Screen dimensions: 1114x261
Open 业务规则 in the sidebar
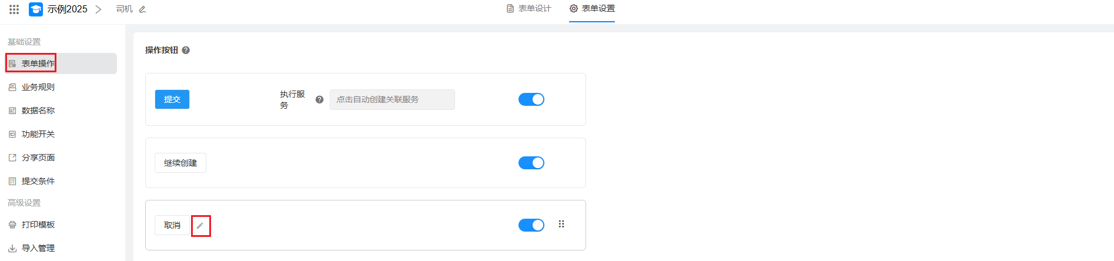pos(38,87)
